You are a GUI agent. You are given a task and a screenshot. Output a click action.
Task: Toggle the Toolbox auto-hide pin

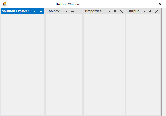click(x=73, y=11)
